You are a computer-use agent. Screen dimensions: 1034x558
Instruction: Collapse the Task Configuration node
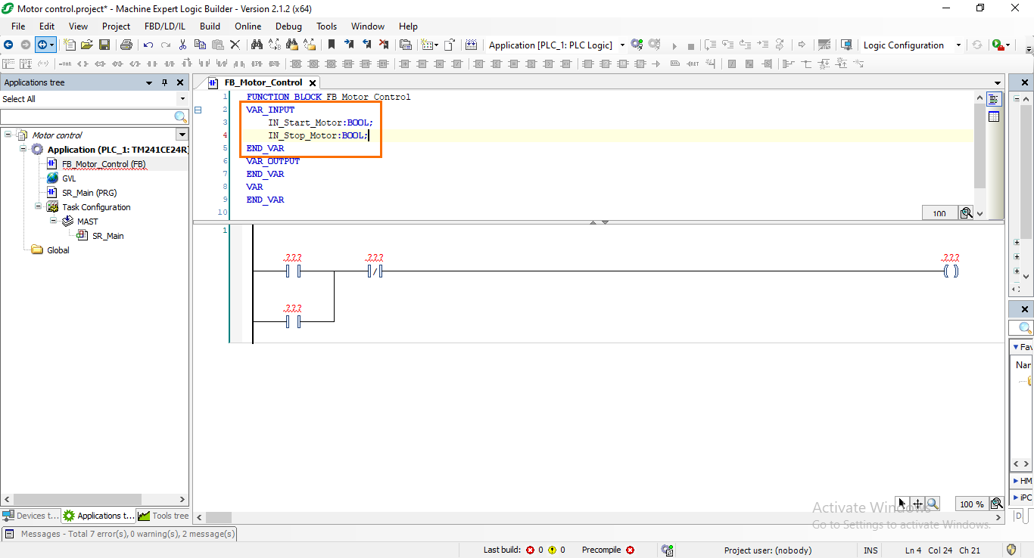[x=38, y=206]
